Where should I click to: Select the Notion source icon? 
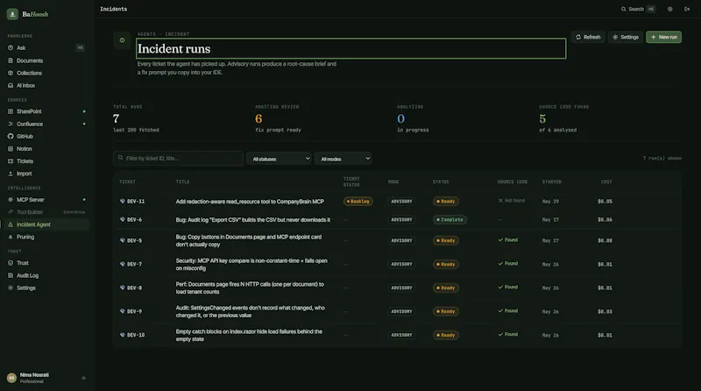coord(11,149)
